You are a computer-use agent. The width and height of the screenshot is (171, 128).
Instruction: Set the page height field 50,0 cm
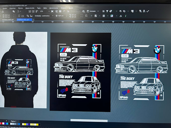pyautogui.click(x=7, y=17)
